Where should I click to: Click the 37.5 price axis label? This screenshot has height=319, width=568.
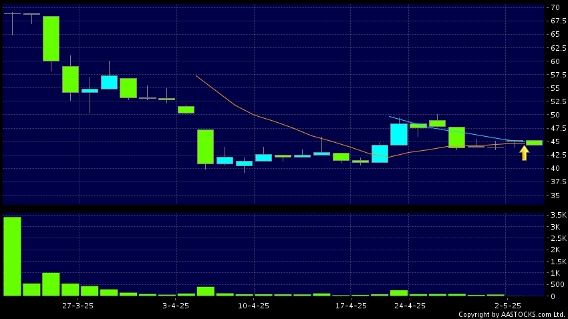558,182
